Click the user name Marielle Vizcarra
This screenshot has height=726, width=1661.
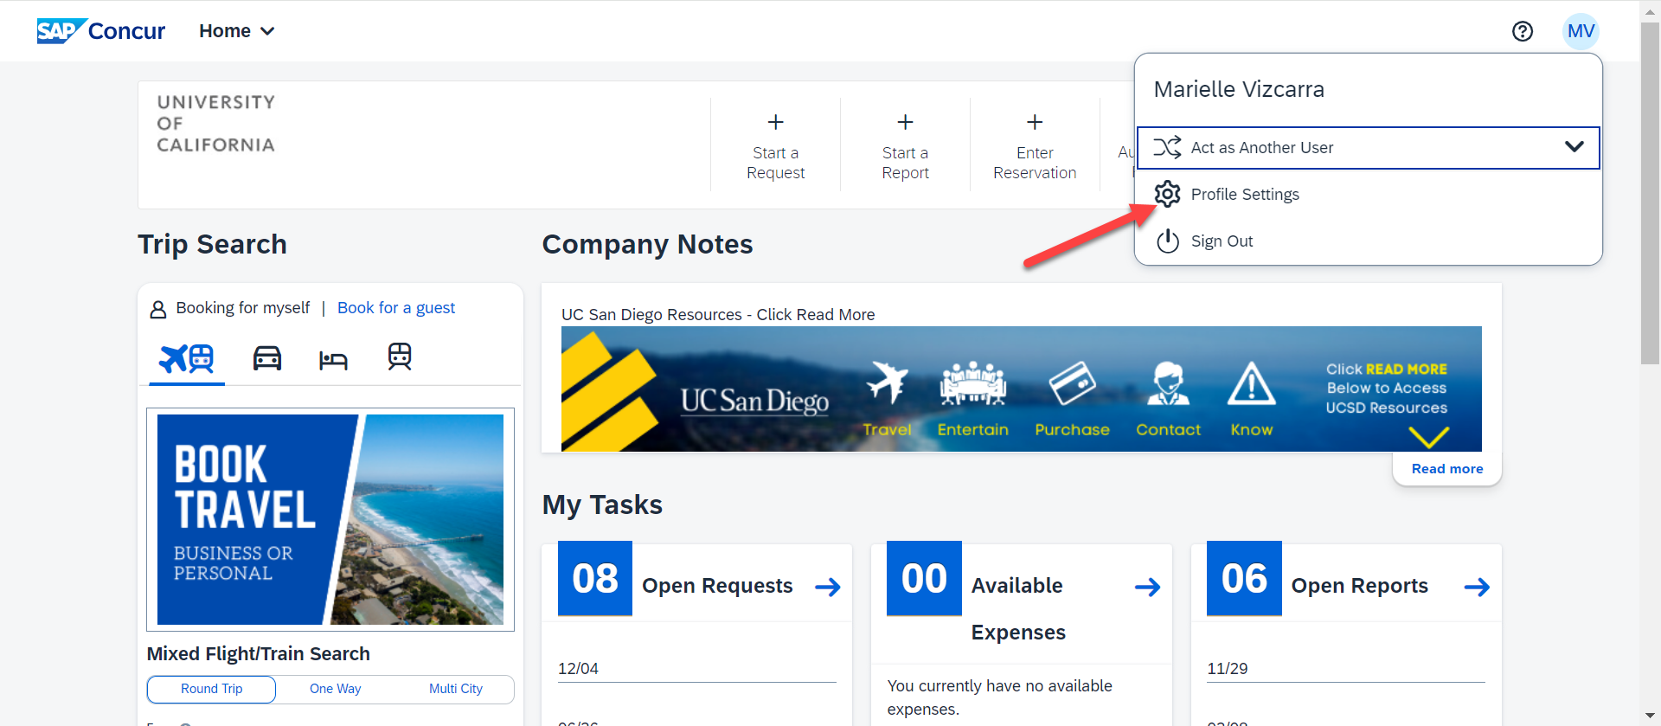pyautogui.click(x=1239, y=90)
